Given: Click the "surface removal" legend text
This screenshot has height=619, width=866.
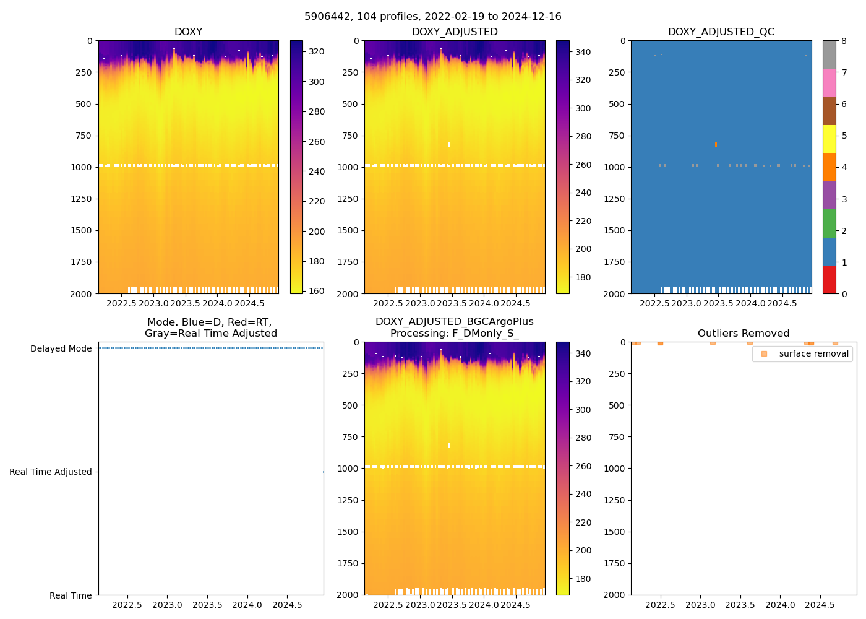Looking at the screenshot, I should pos(813,353).
